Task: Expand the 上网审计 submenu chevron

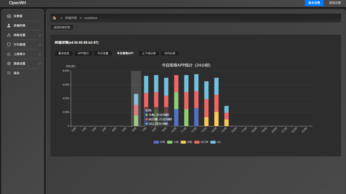Action: pos(40,54)
